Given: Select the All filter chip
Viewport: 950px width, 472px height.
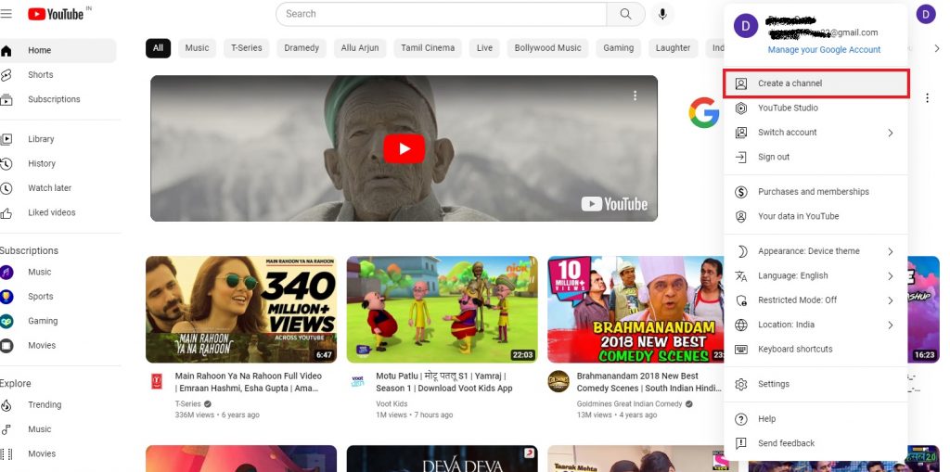Looking at the screenshot, I should 158,48.
